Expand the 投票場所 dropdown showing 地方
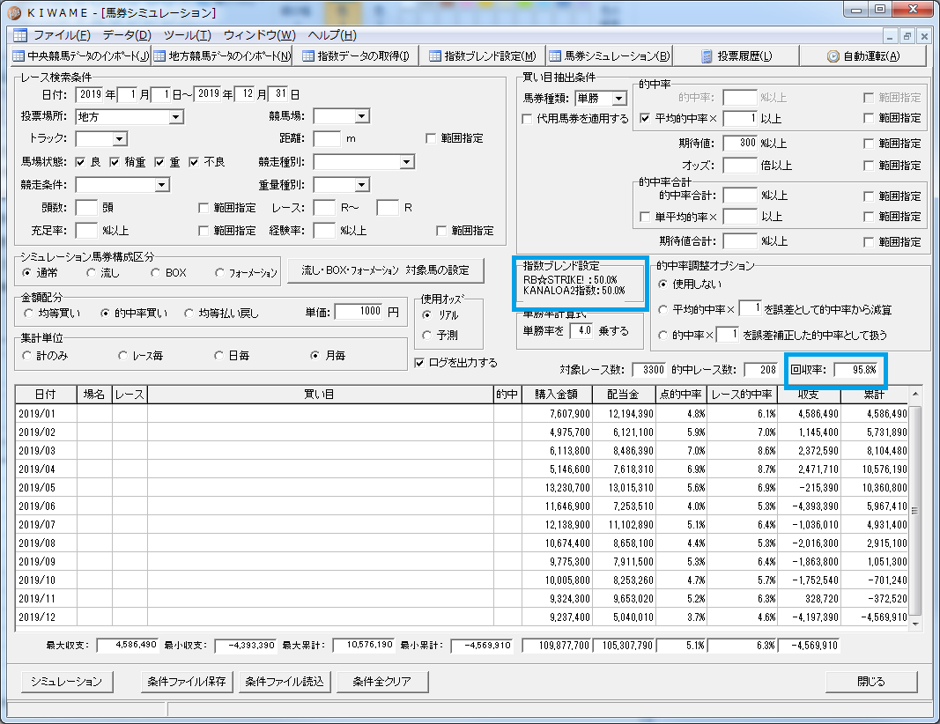 pyautogui.click(x=176, y=117)
